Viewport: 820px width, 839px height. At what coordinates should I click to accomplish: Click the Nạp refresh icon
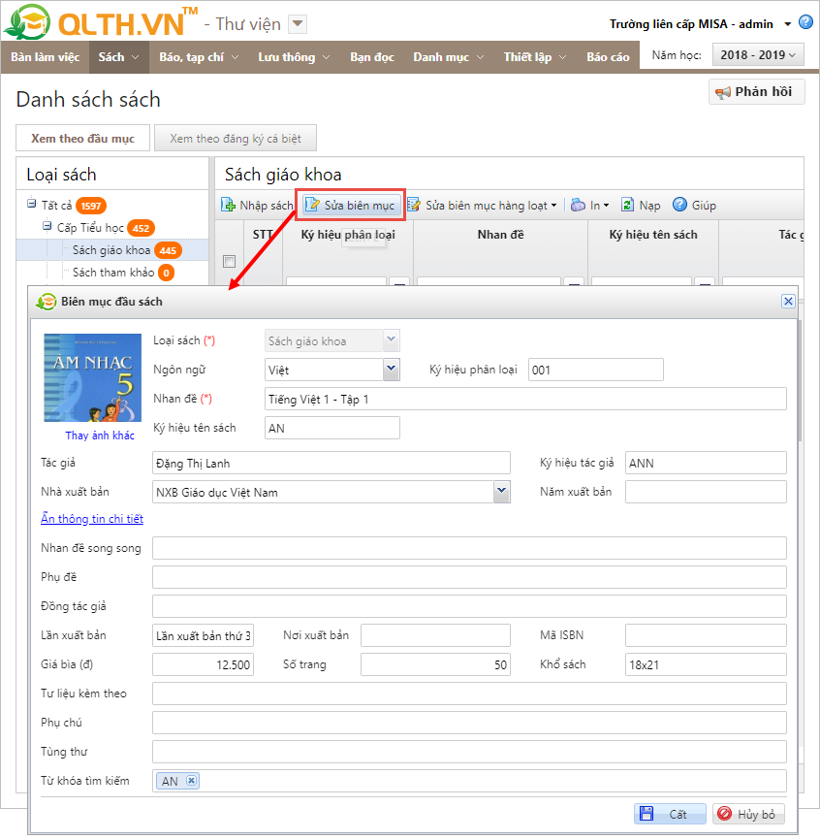(627, 205)
